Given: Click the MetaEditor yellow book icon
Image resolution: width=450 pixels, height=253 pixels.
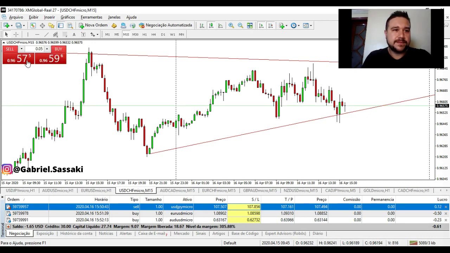Looking at the screenshot, I should tap(114, 25).
